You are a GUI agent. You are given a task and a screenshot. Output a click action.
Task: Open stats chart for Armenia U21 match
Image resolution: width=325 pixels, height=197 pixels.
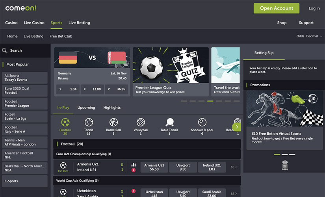click(x=134, y=165)
